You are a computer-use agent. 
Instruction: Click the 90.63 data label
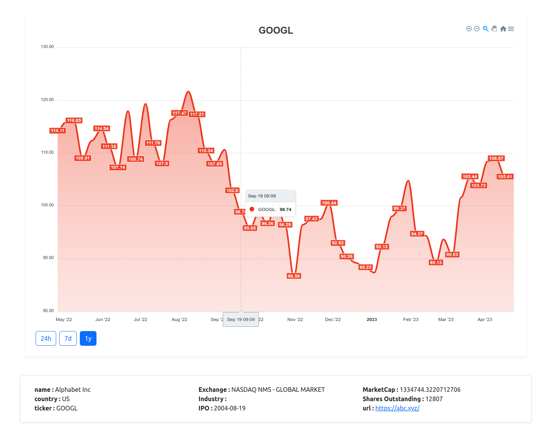[452, 254]
